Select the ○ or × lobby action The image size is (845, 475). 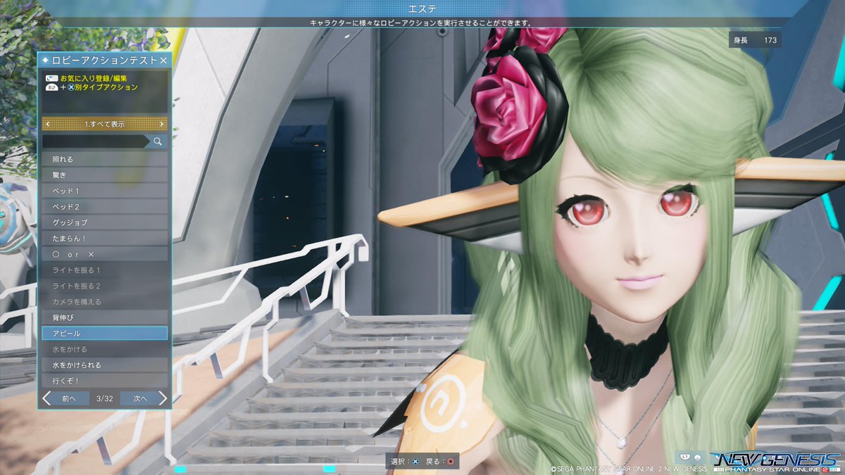[105, 254]
